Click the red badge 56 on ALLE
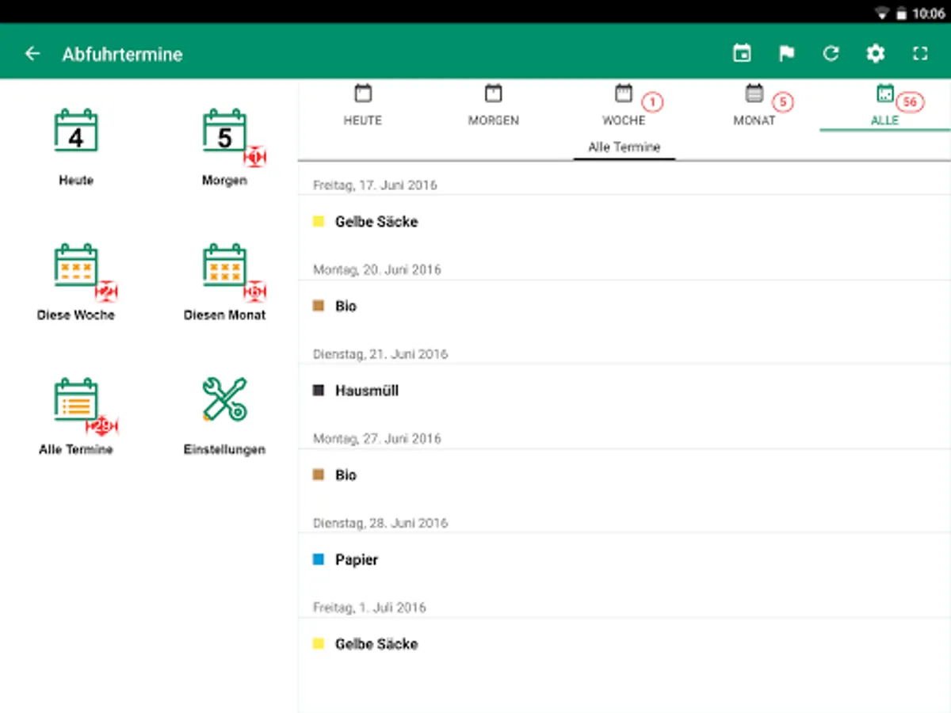 911,102
